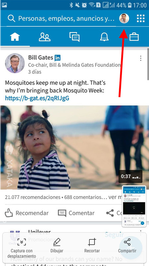
Task: Open Bill Gates profile photo
Action: click(15, 63)
